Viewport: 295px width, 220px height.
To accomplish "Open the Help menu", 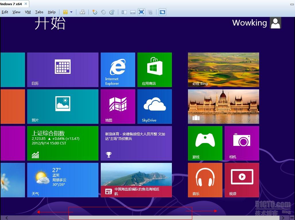I will (52, 12).
